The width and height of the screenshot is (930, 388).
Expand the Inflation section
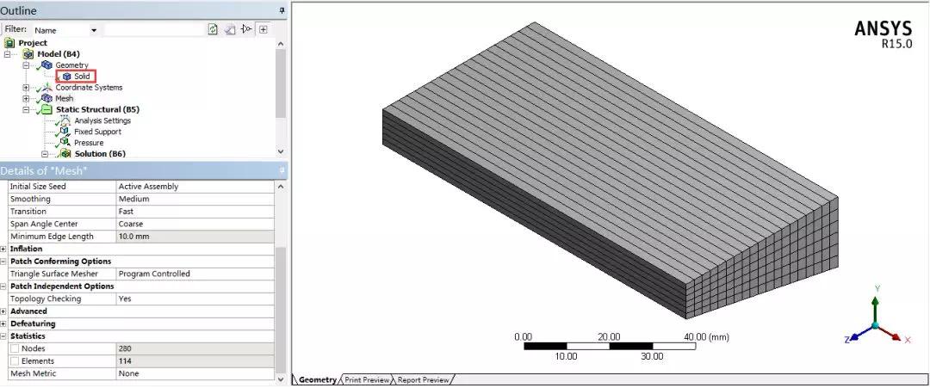tap(4, 249)
